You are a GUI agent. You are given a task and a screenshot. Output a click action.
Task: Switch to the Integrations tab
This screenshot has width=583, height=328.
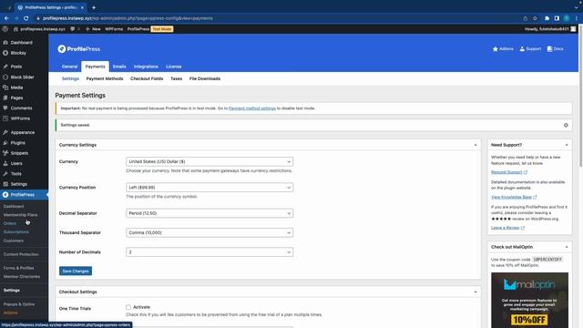pos(146,67)
